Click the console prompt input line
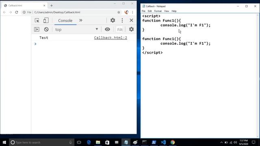This screenshot has width=260, height=146. [84, 44]
